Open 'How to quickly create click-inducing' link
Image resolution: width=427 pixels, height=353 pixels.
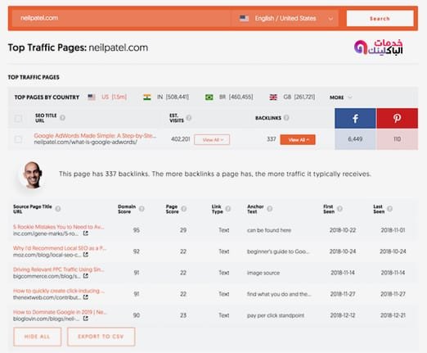pyautogui.click(x=59, y=291)
